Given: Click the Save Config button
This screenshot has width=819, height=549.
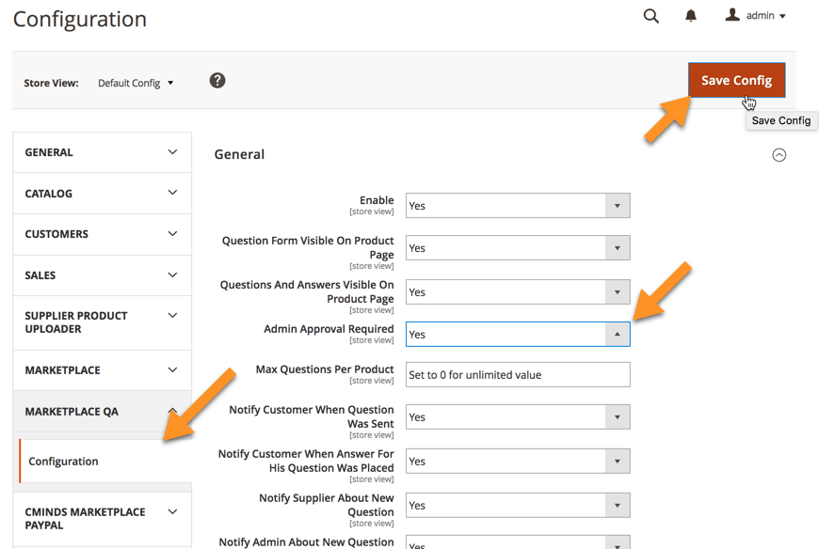Looking at the screenshot, I should tap(735, 81).
